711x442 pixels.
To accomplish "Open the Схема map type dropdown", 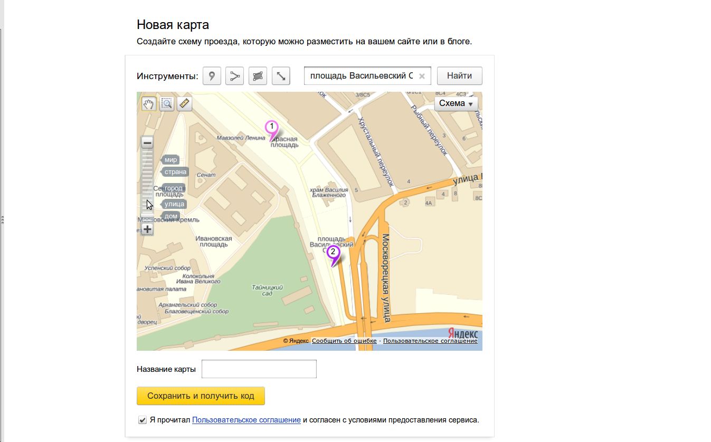I will [456, 103].
